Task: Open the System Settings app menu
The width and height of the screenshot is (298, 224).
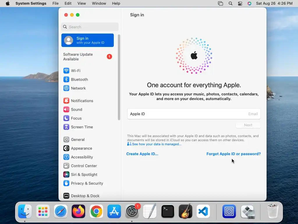Action: click(x=31, y=3)
